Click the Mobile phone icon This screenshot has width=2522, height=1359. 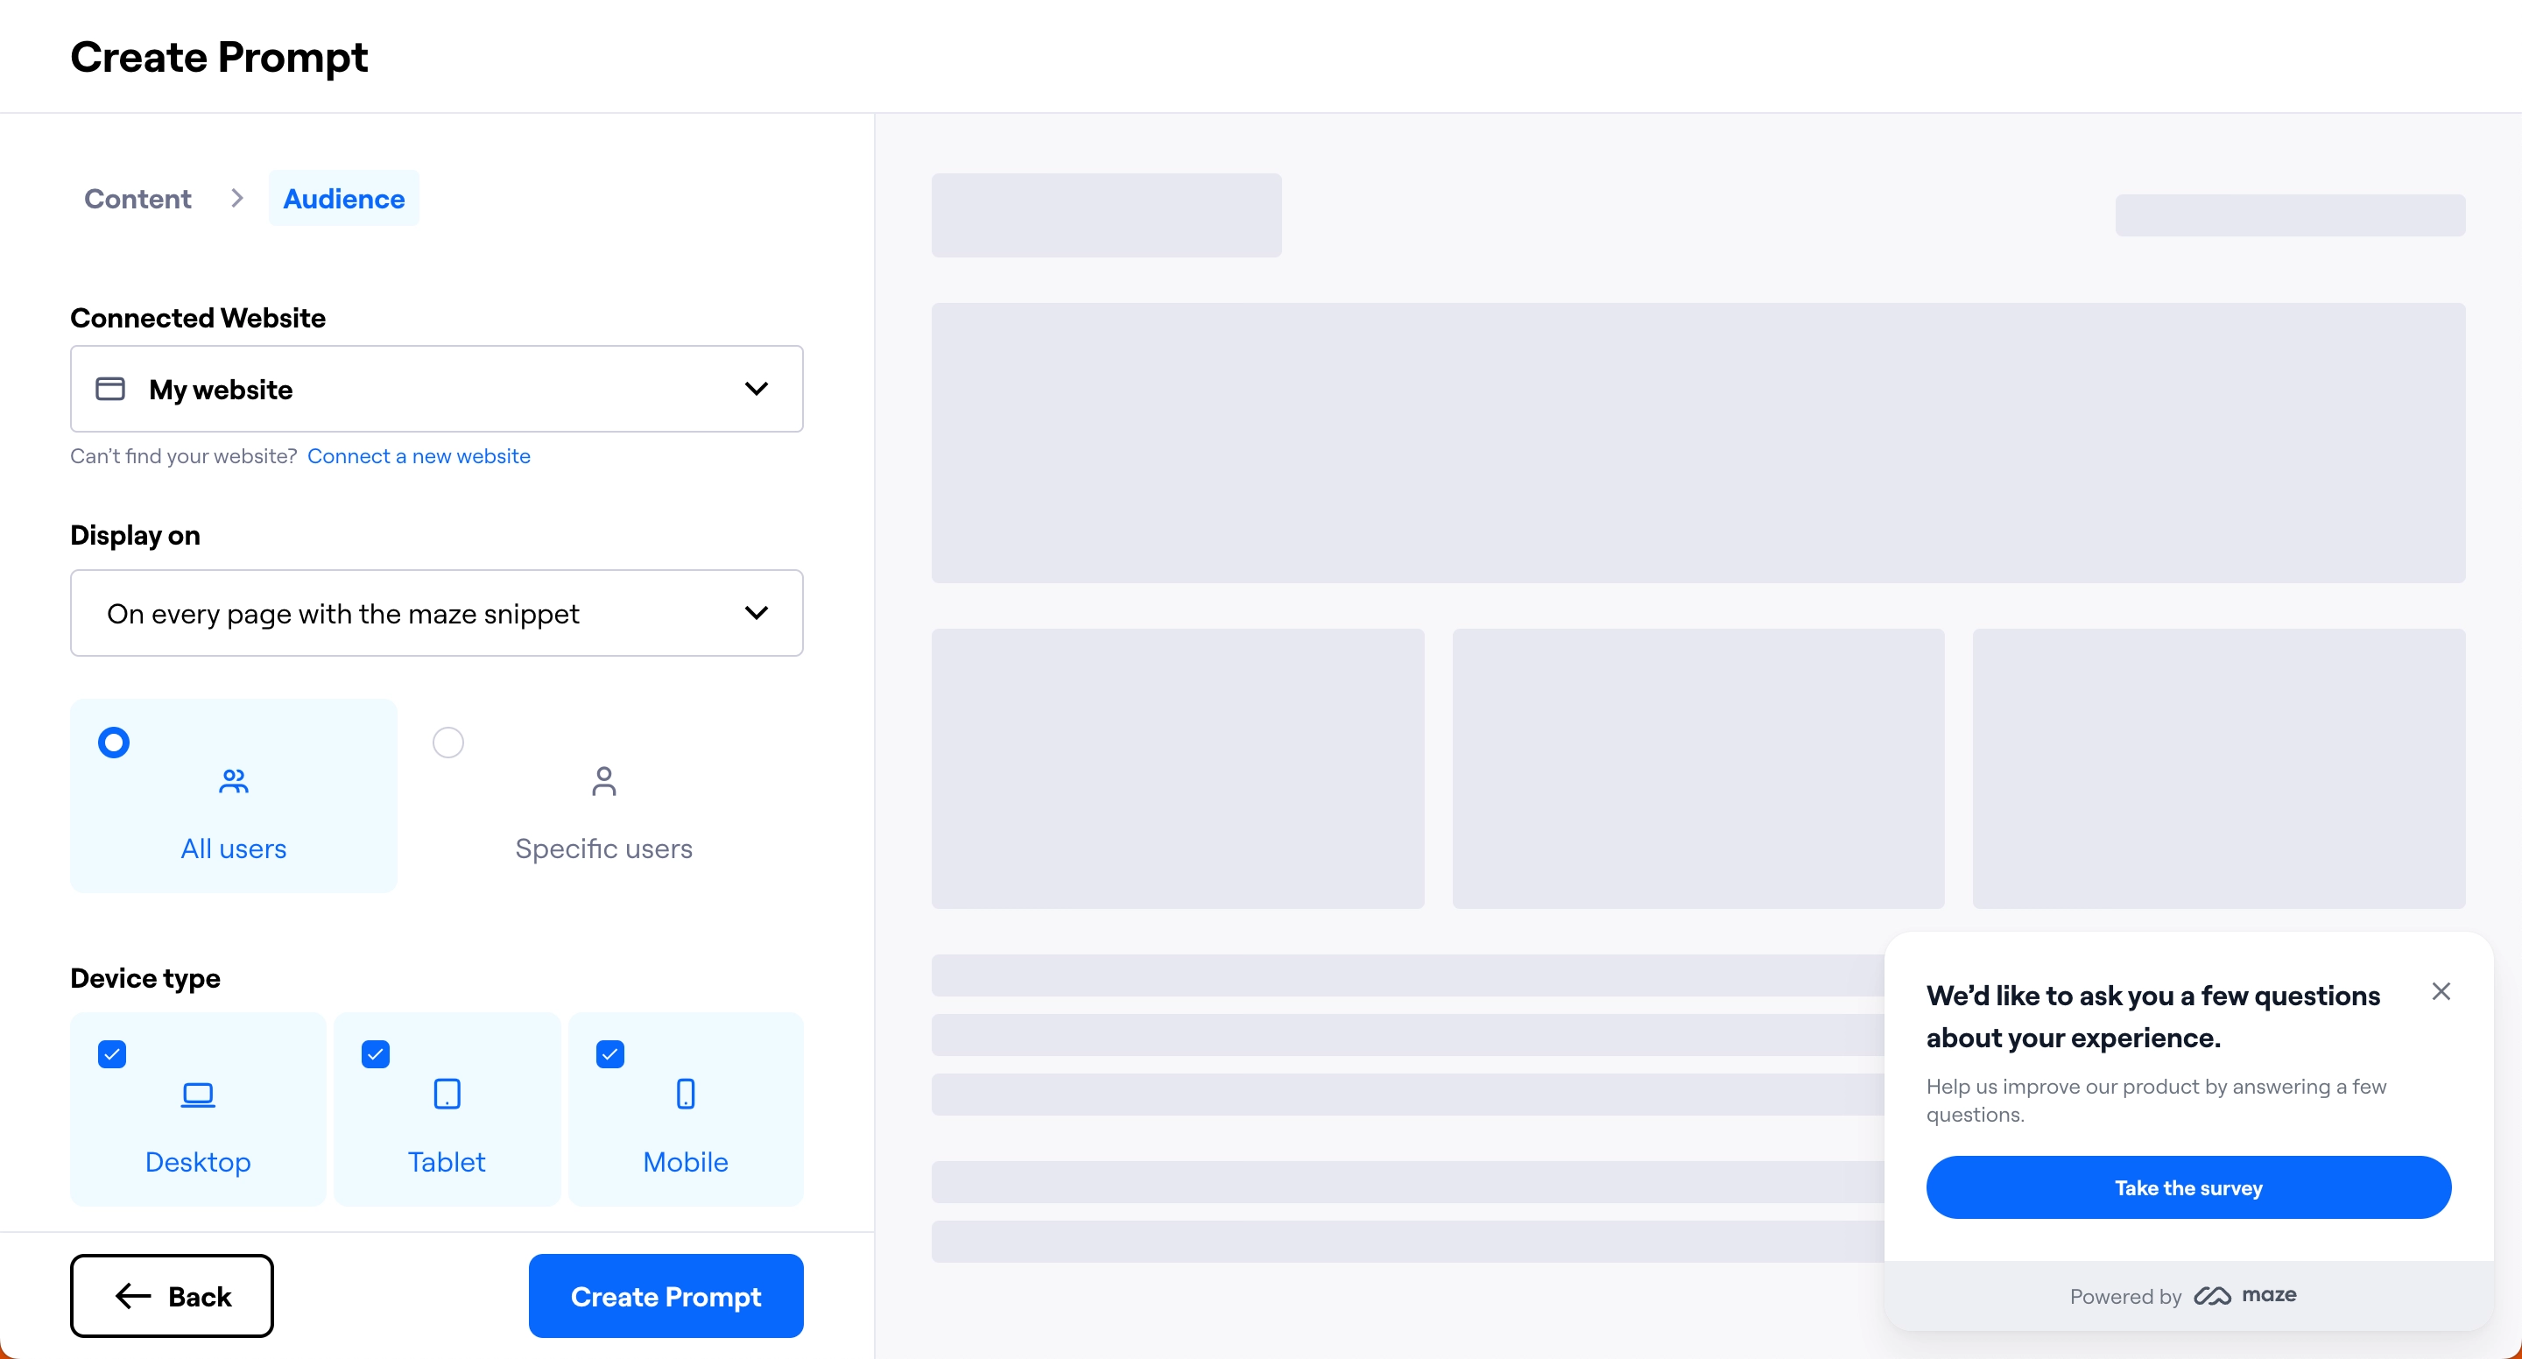pyautogui.click(x=686, y=1094)
